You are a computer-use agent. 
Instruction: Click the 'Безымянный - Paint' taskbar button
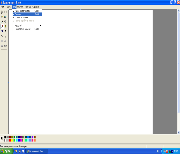click(37, 151)
